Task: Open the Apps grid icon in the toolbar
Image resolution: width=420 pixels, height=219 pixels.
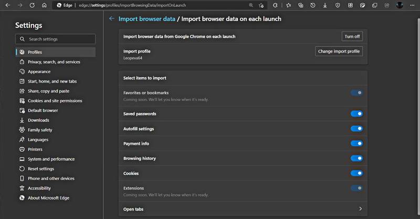Action: [350, 5]
